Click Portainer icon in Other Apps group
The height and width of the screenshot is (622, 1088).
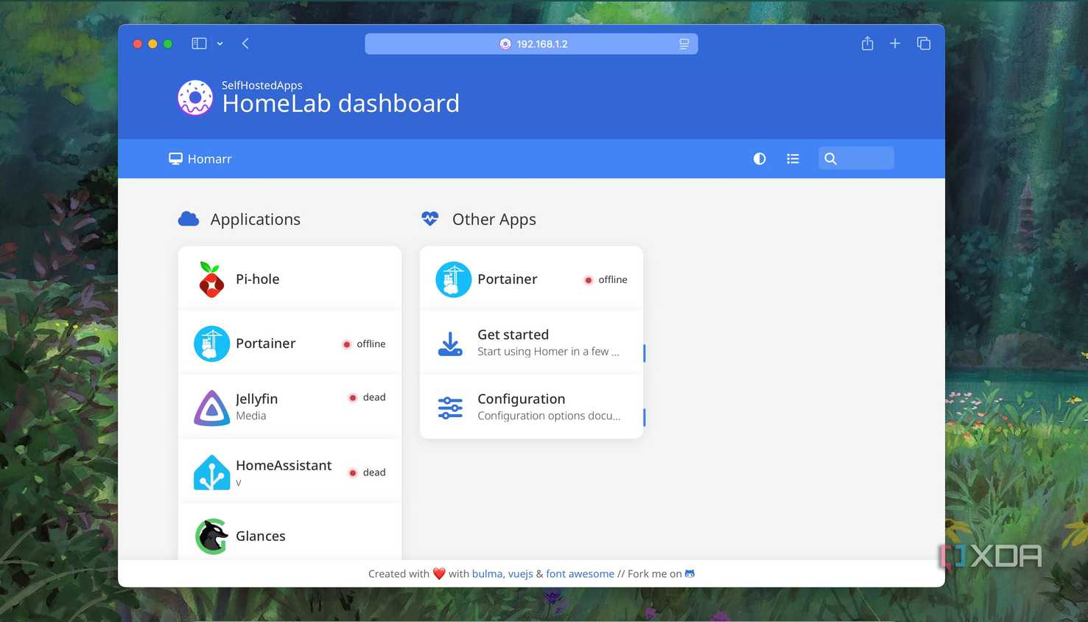[x=453, y=279]
